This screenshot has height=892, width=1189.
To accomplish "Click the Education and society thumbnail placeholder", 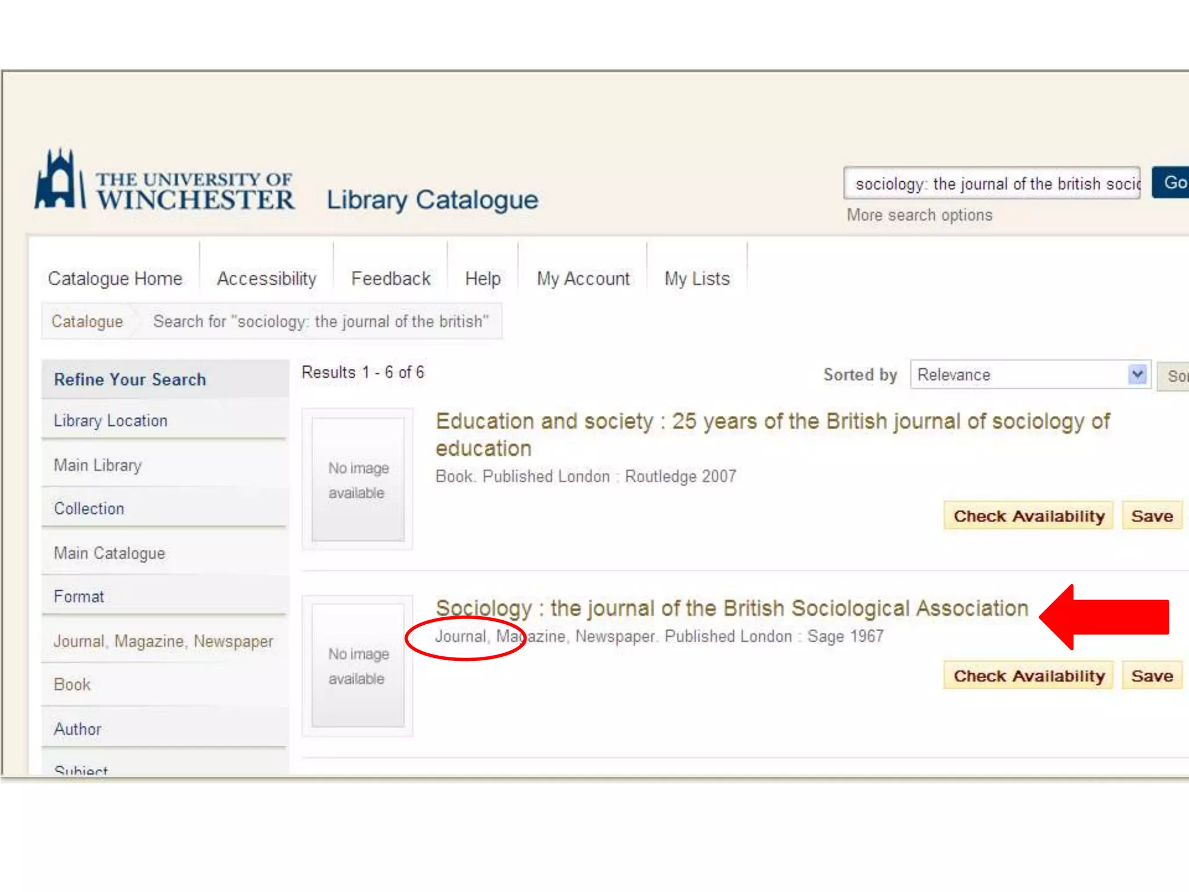I will [358, 480].
